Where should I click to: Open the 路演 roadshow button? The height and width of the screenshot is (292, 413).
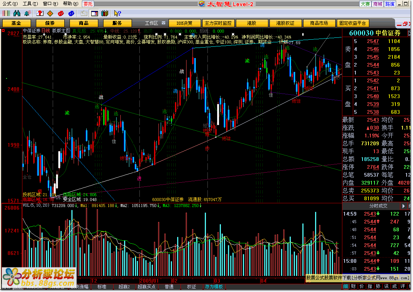[390, 4]
